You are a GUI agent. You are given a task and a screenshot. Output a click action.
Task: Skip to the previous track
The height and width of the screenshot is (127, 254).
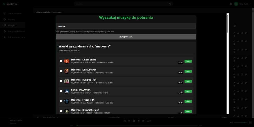(x=129, y=121)
